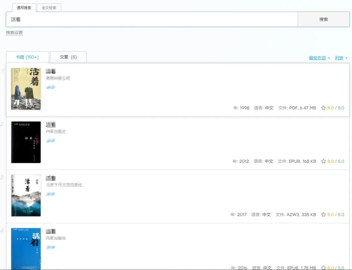Click the blue author link of the 2012 book
The width and height of the screenshot is (352, 270).
51,141
